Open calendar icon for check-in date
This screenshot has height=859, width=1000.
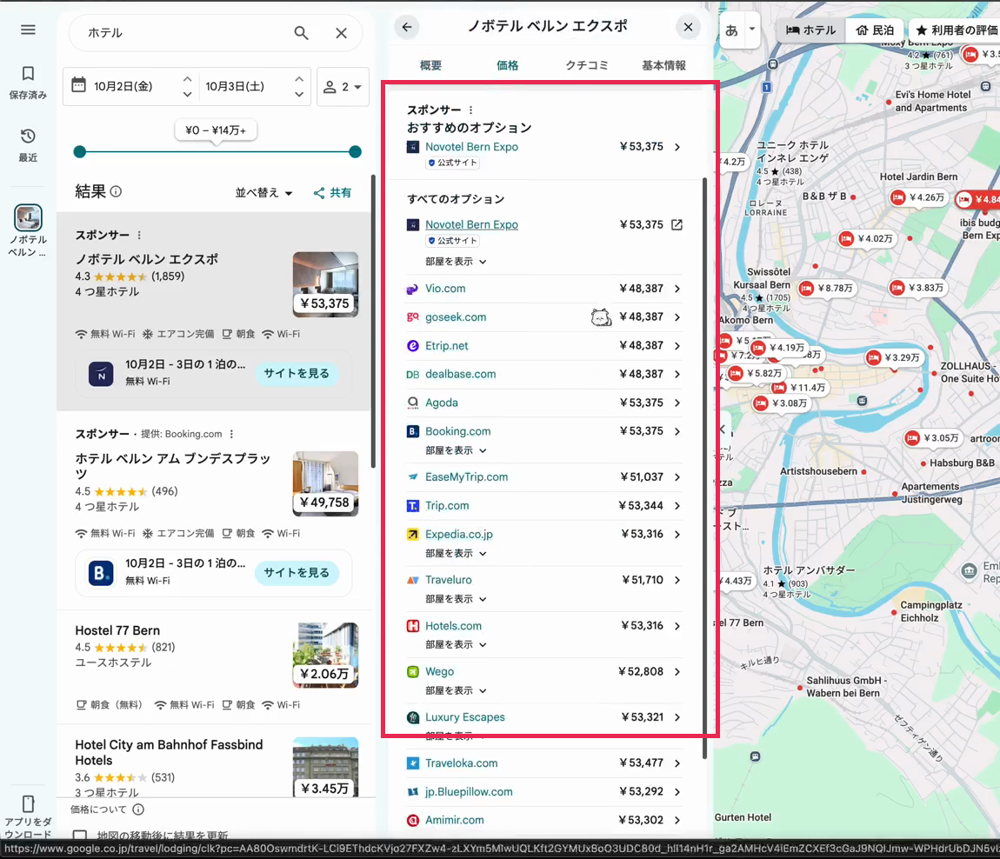pyautogui.click(x=78, y=85)
